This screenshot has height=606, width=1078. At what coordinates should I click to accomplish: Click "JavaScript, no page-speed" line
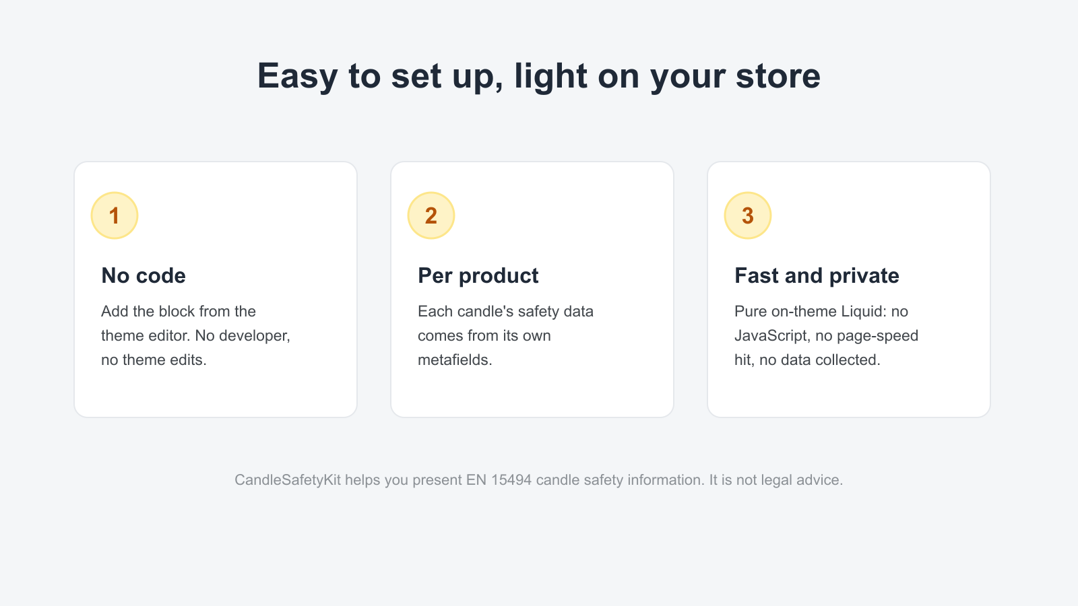pyautogui.click(x=826, y=335)
